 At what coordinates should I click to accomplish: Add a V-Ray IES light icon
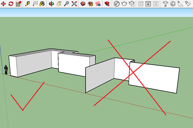(x=188, y=4)
